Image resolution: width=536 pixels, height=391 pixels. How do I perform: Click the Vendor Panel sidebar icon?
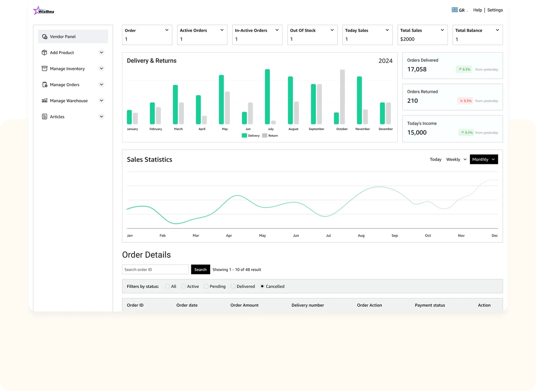coord(45,36)
